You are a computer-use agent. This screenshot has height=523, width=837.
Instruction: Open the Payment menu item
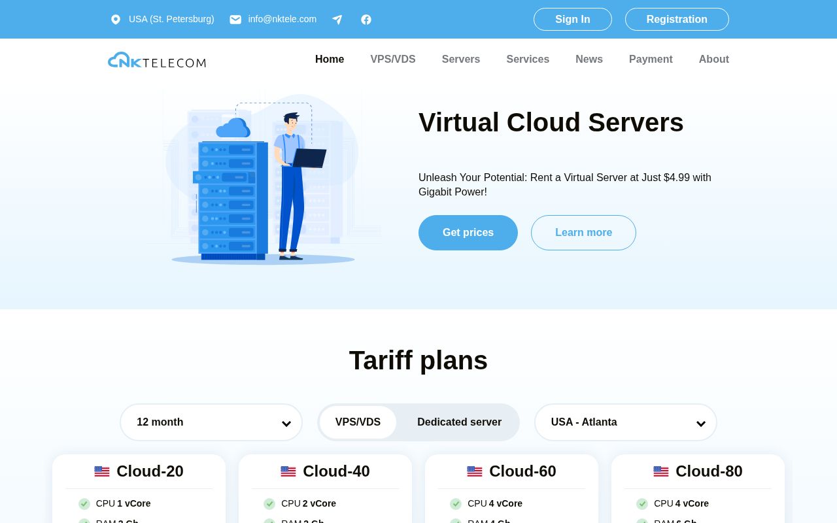pos(651,59)
